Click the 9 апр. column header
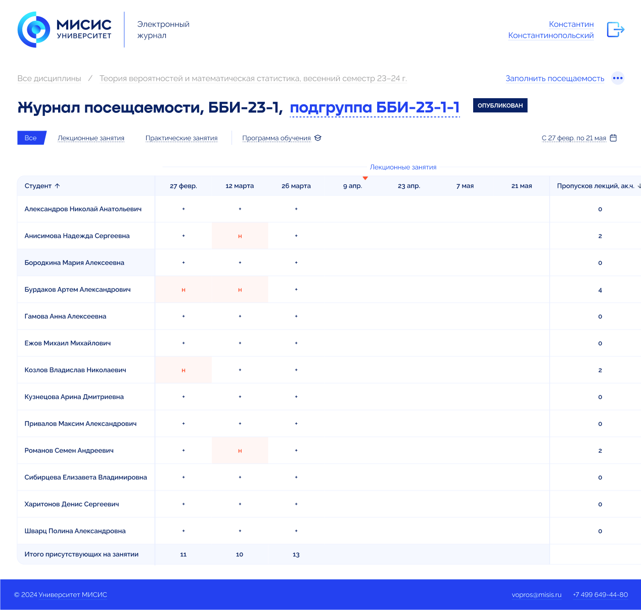 coord(352,186)
